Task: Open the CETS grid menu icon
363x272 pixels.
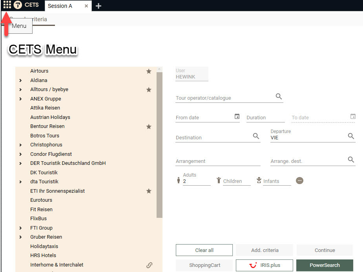Action: coord(7,5)
